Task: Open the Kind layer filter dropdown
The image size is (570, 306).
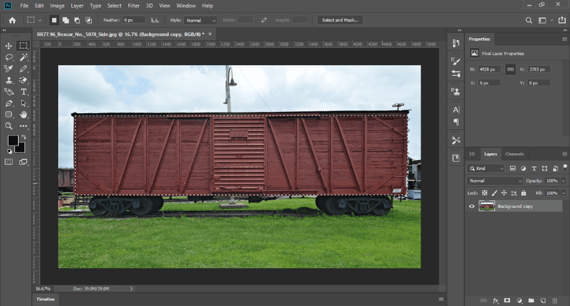Action: point(485,168)
